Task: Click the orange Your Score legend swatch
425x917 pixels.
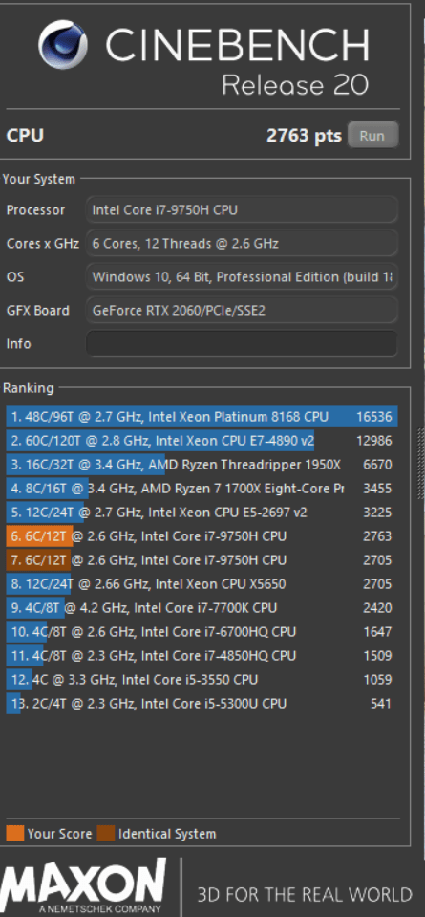Action: pyautogui.click(x=15, y=834)
